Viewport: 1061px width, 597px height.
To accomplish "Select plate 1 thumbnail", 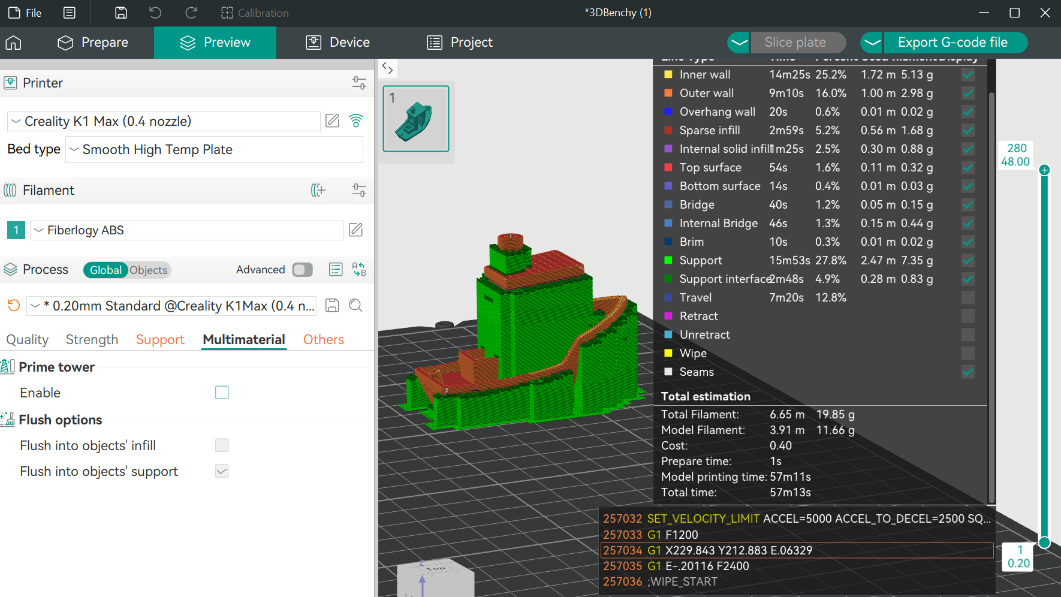I will pos(416,119).
